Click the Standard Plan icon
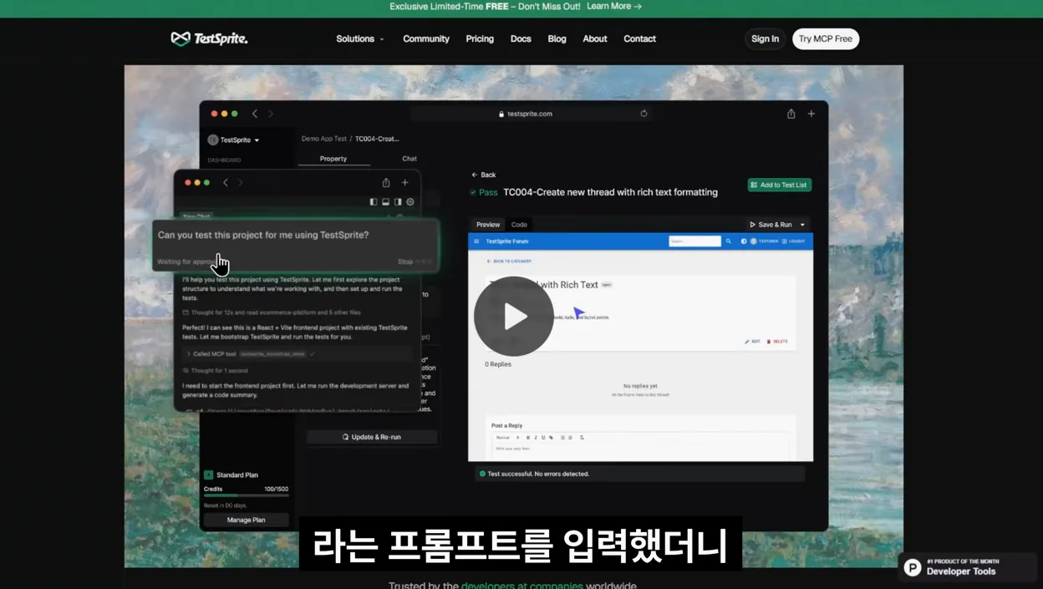Screen dimensions: 1043x589 (208, 475)
